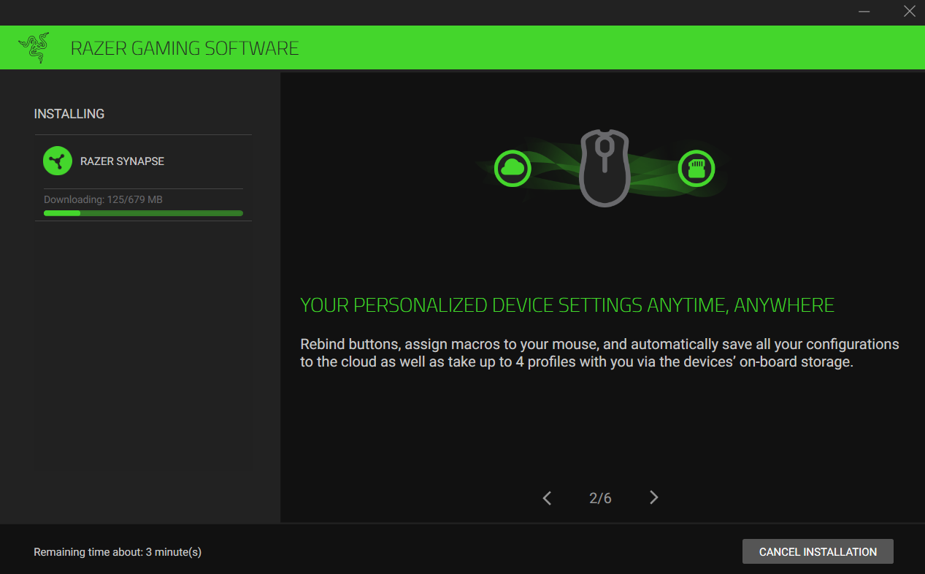This screenshot has height=574, width=925.
Task: Click the Remaining time about 3 minutes text
Action: pyautogui.click(x=118, y=552)
